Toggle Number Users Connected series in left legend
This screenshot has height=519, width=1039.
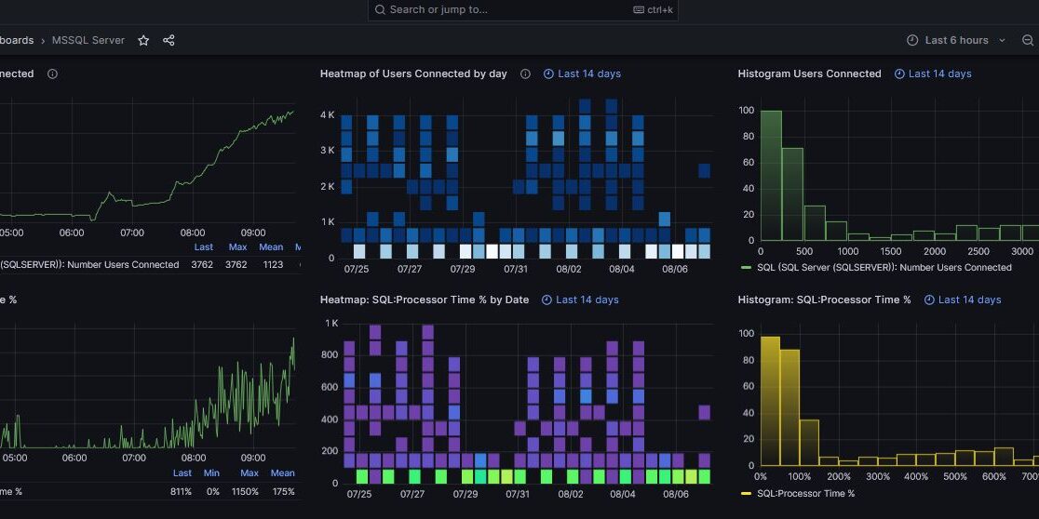88,265
